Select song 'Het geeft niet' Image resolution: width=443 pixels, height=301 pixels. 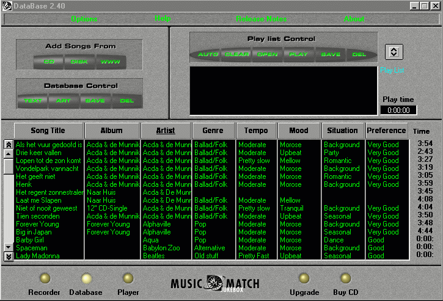(x=35, y=176)
